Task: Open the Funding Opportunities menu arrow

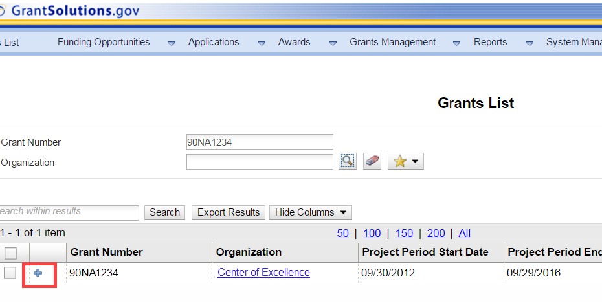Action: click(x=172, y=43)
